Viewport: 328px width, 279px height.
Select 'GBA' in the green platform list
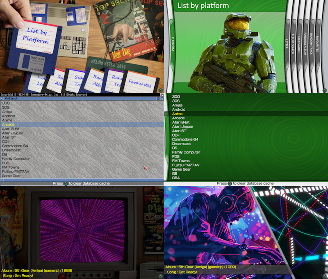176,178
